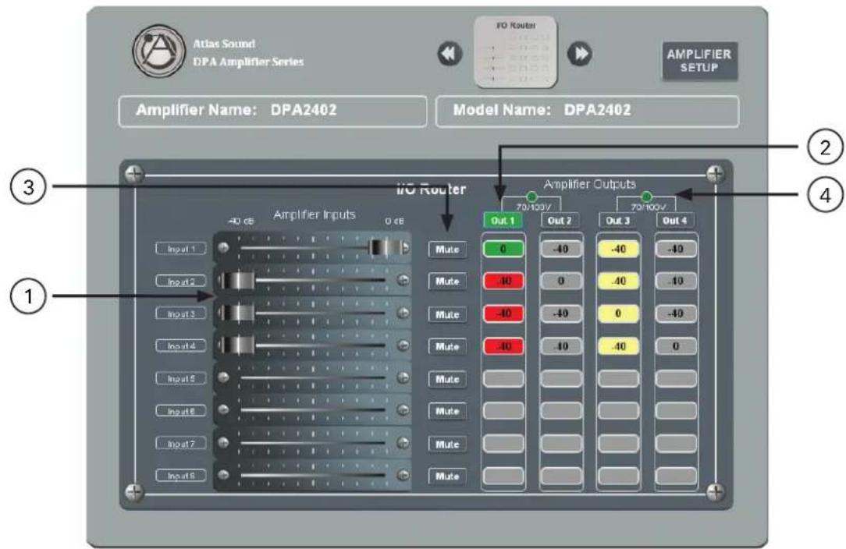The image size is (846, 549).
Task: Select the Out 1 output channel
Action: click(x=503, y=221)
